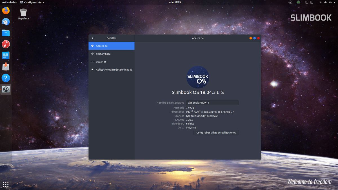338x190 pixels.
Task: Click Comprobar si hay actualizaciones button
Action: 216,133
